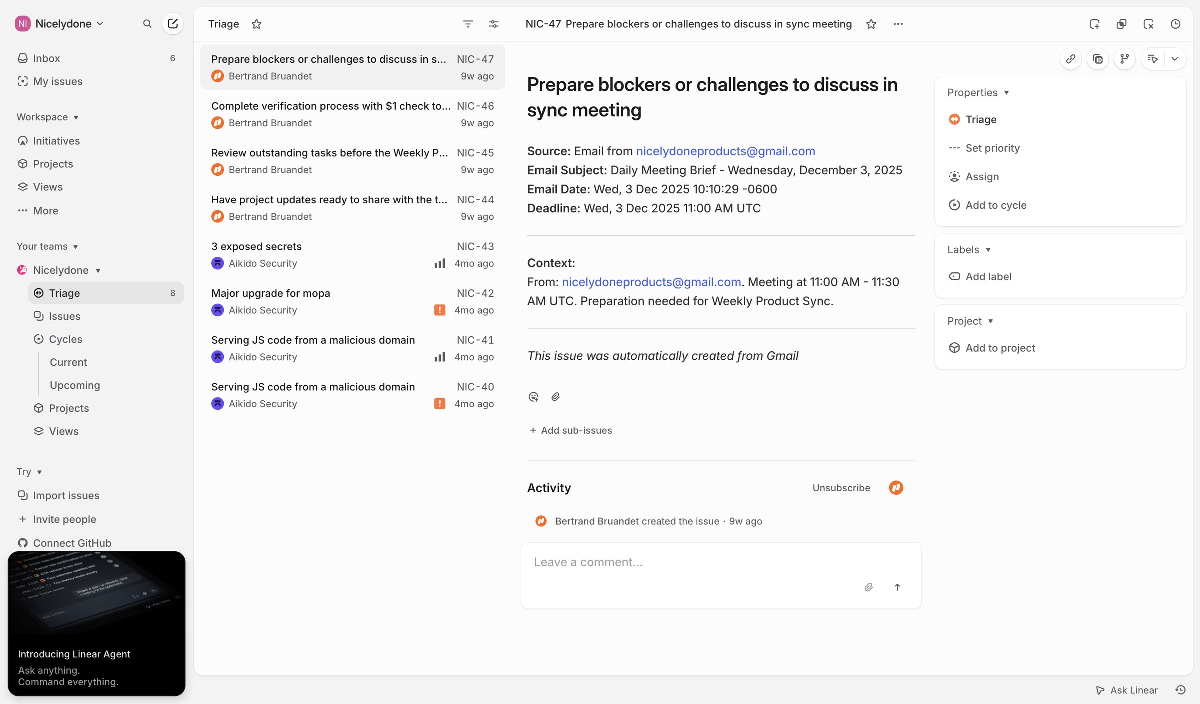Select issue NIC-42 Major upgrade for mopa

point(352,301)
